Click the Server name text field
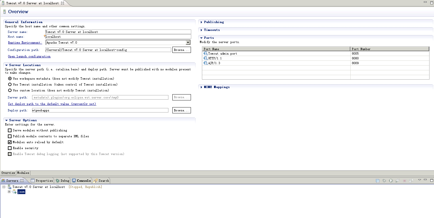 point(118,32)
